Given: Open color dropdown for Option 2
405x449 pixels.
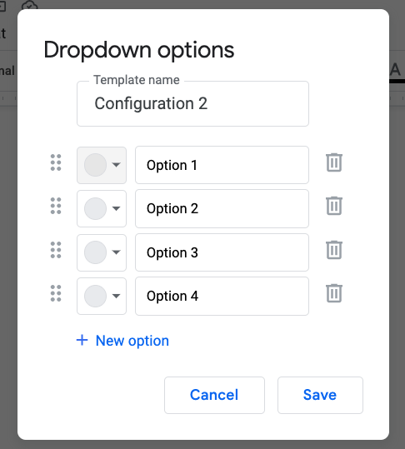Looking at the screenshot, I should (x=102, y=208).
